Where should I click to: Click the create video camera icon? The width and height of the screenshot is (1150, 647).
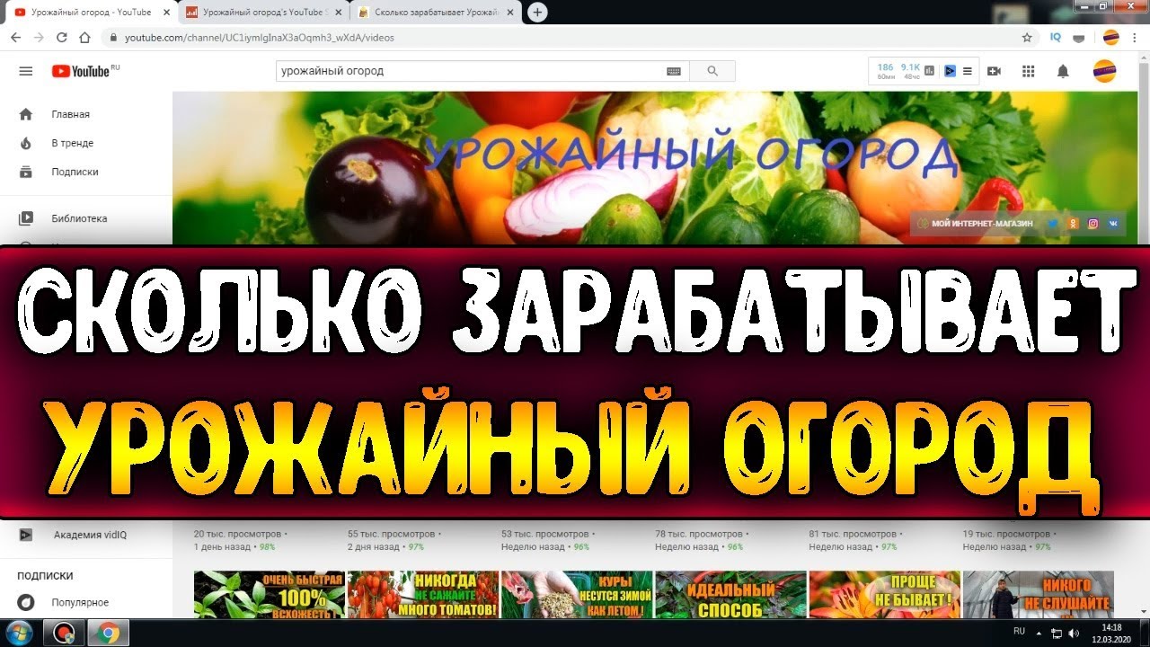pos(994,71)
